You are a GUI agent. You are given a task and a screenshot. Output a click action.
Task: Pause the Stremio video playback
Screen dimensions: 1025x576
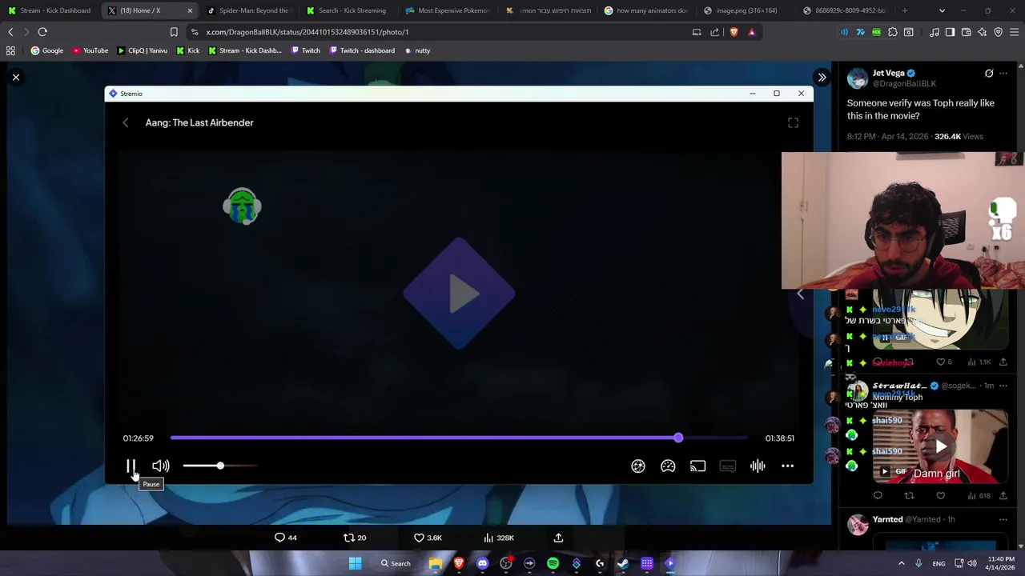[x=131, y=466]
